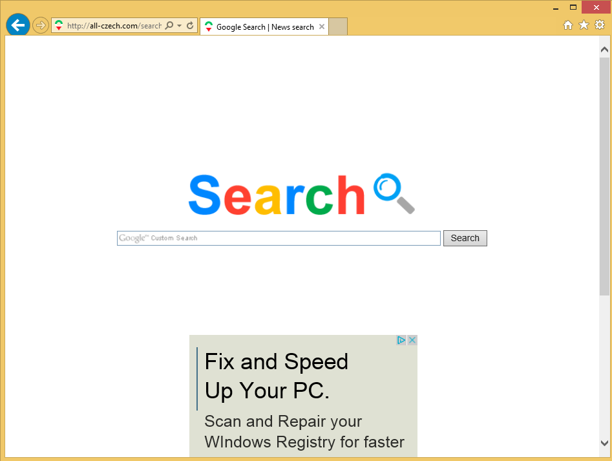The height and width of the screenshot is (461, 612).
Task: Click the vertical scrollbar thumb
Action: [x=604, y=177]
